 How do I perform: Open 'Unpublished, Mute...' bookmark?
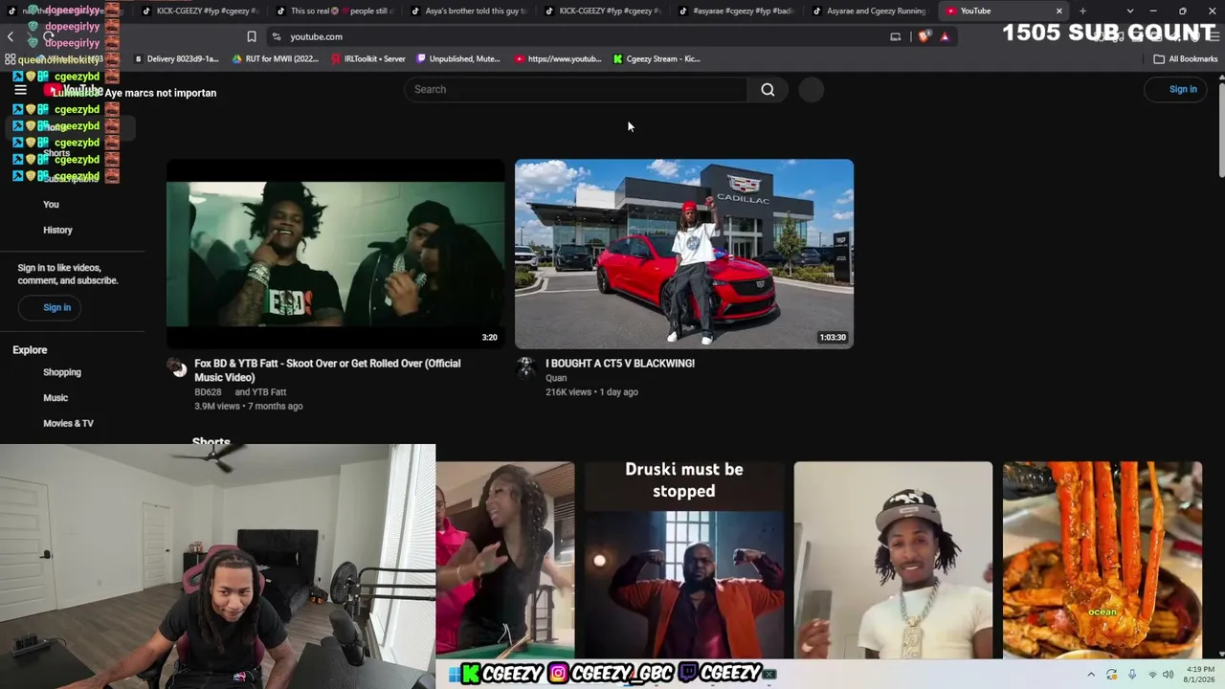(458, 58)
